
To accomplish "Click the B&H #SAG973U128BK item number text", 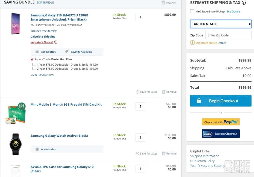I will tap(42, 25).
